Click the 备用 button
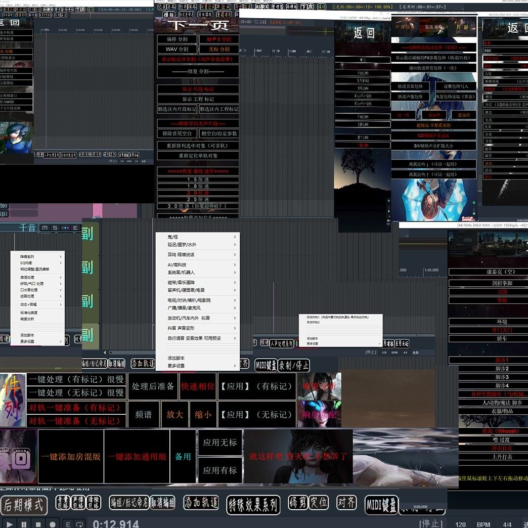 tap(183, 457)
